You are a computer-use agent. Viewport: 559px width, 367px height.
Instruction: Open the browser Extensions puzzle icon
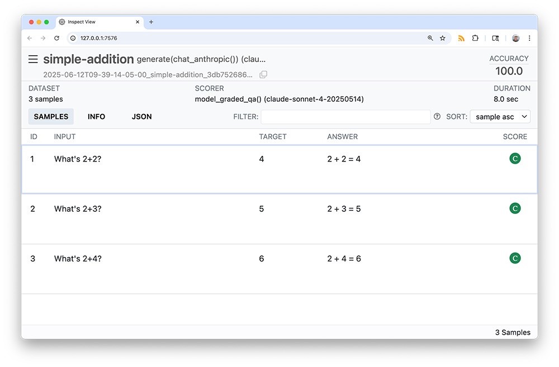(475, 38)
